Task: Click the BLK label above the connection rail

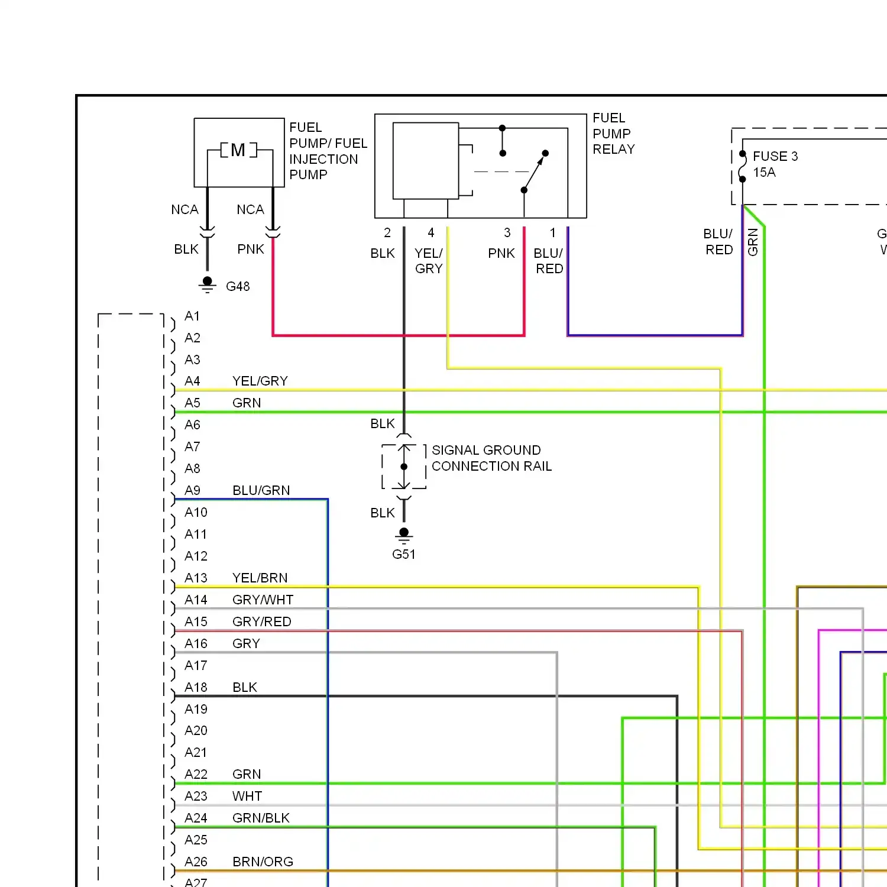Action: [x=383, y=423]
